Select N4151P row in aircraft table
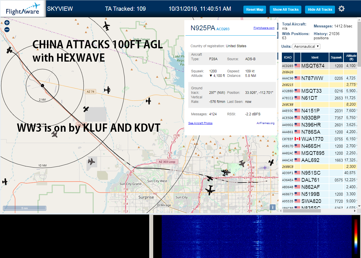Image resolution: width=361 pixels, height=258 pixels. pos(319,110)
